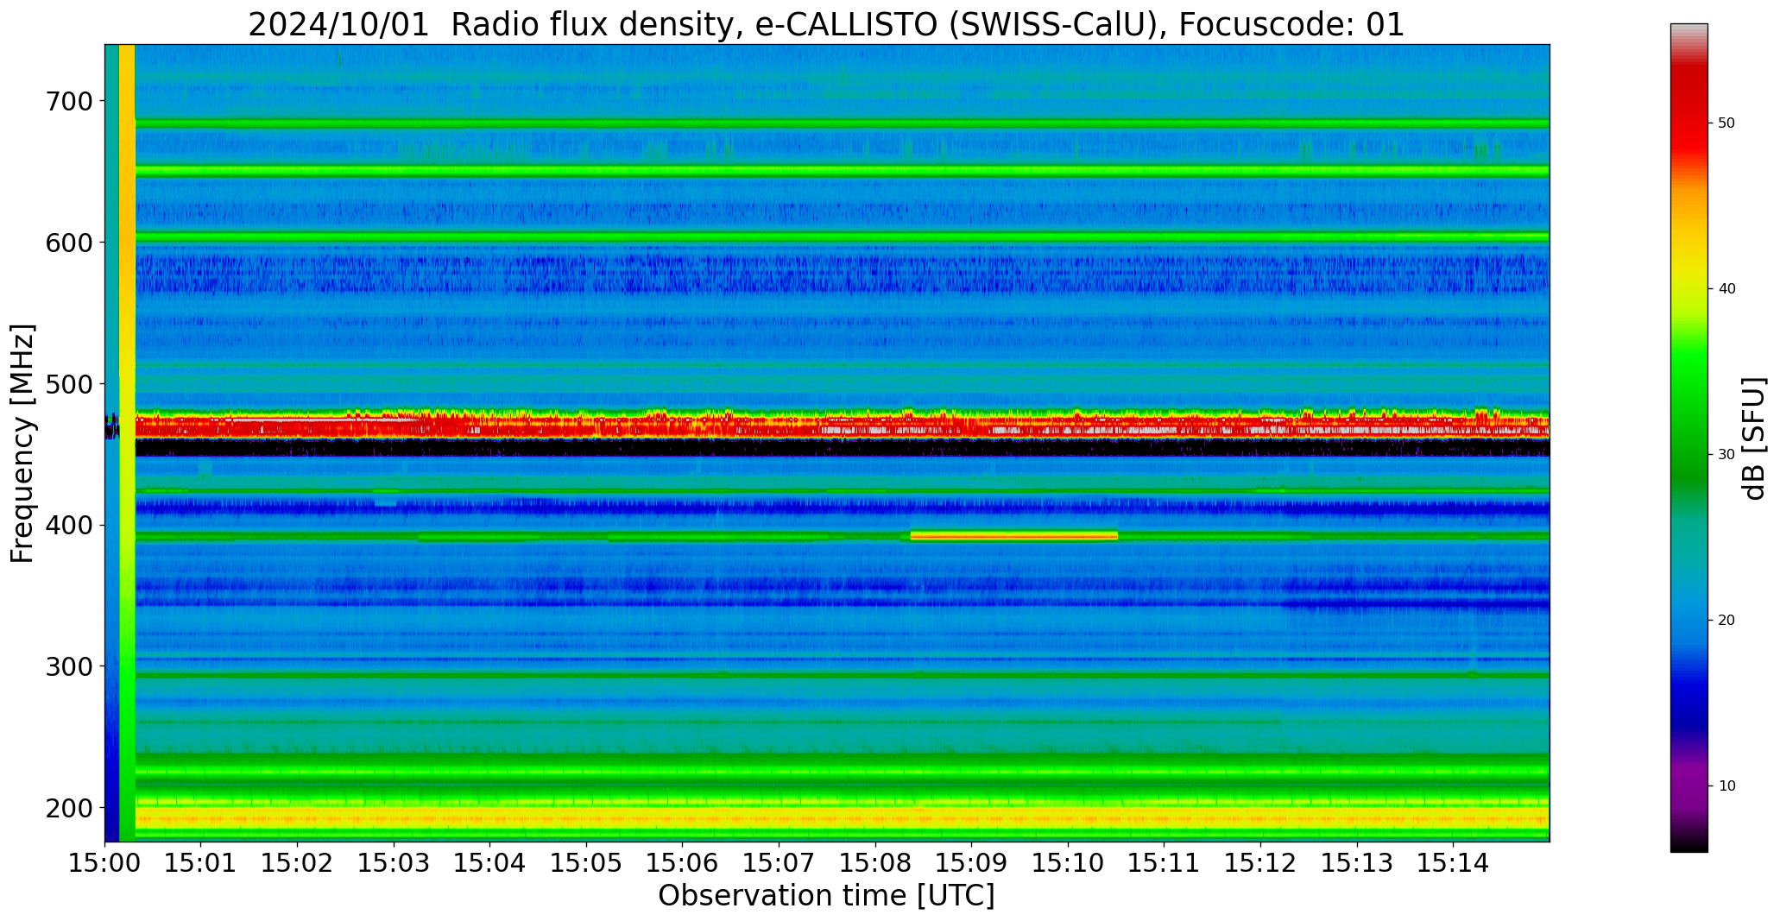
Task: Click the colorbar tick label 30
Action: pos(1726,455)
